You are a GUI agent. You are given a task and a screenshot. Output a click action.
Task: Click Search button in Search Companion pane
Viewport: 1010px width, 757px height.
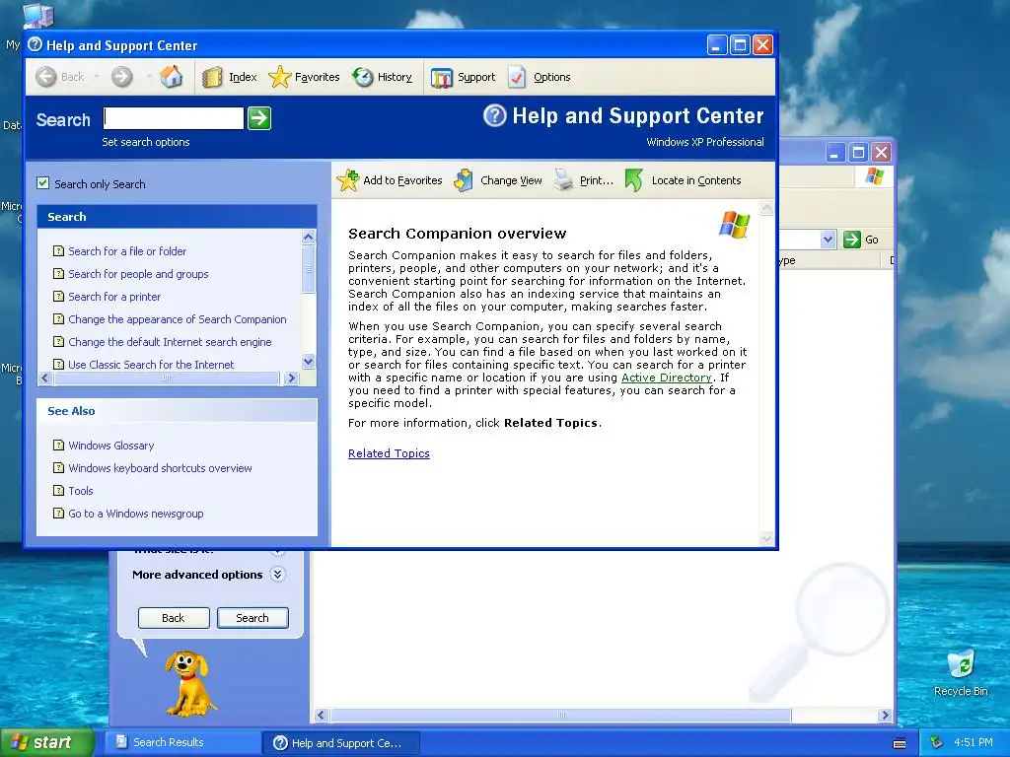tap(252, 618)
